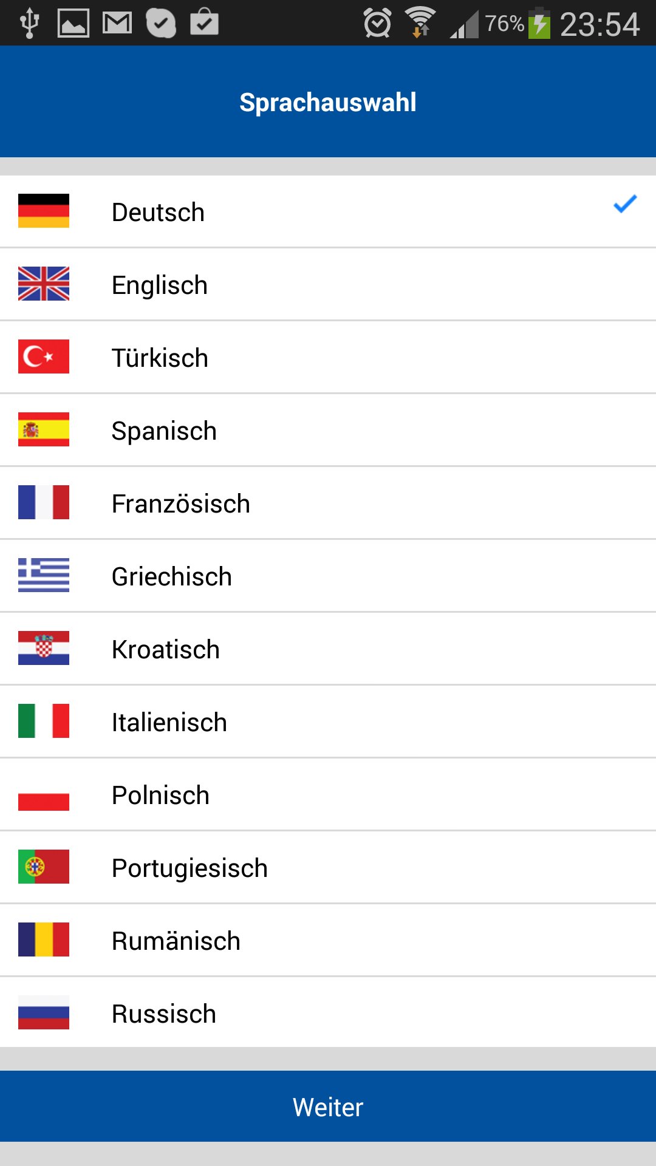Choose Französisch from the language list
Screen dimensions: 656x1166
pyautogui.click(x=181, y=503)
